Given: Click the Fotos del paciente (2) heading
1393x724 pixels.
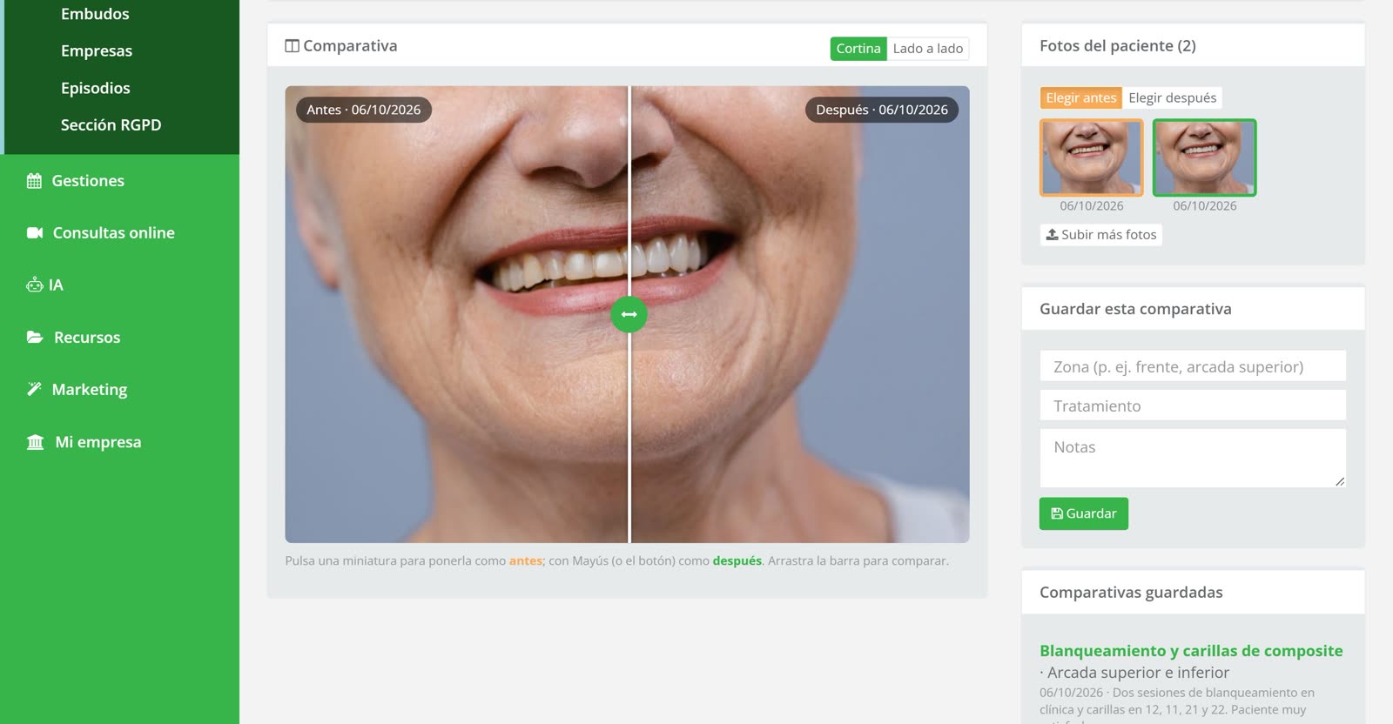Looking at the screenshot, I should coord(1118,46).
